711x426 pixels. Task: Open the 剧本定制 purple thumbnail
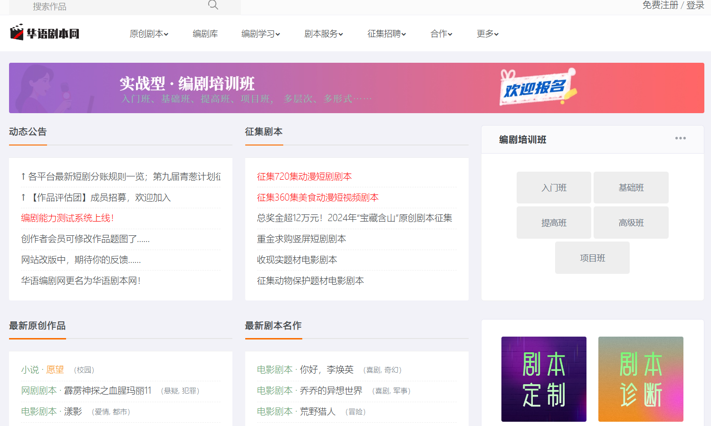click(544, 379)
